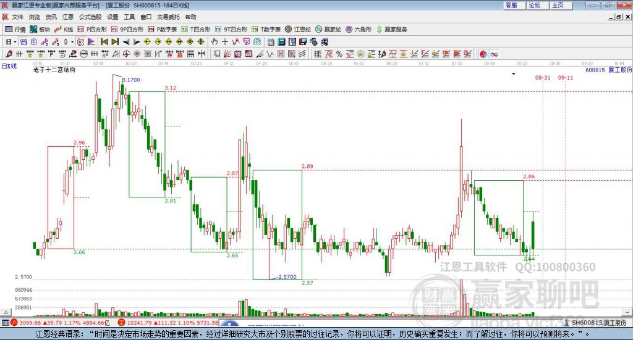Open the T数字表 tool
This screenshot has height=340, width=633.
pyautogui.click(x=266, y=30)
